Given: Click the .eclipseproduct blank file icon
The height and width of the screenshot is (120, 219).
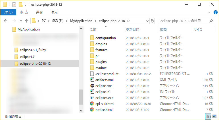Looking at the screenshot, I should click(x=92, y=74).
